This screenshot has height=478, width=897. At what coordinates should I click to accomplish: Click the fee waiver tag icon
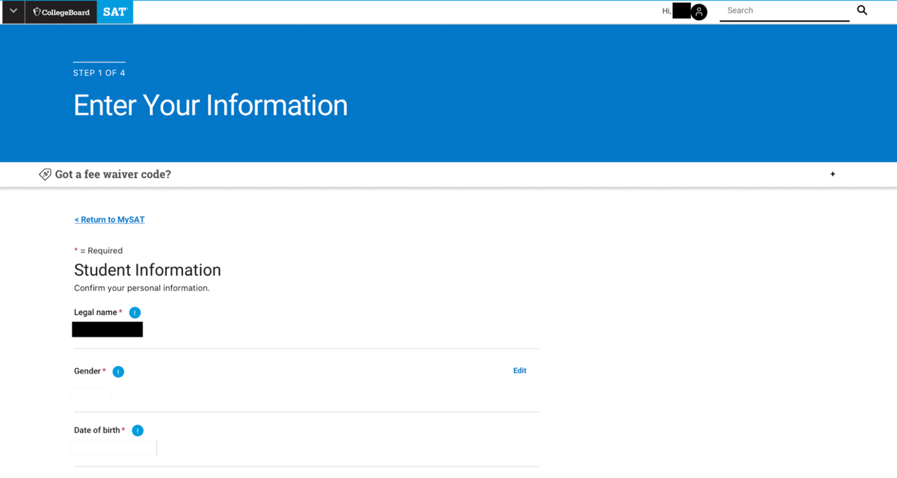click(45, 174)
